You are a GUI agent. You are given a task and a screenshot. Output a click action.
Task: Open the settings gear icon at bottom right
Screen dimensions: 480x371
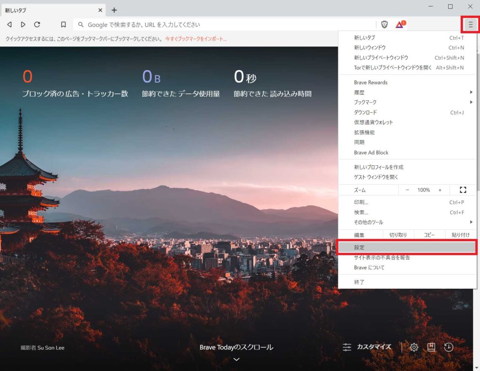coord(414,347)
